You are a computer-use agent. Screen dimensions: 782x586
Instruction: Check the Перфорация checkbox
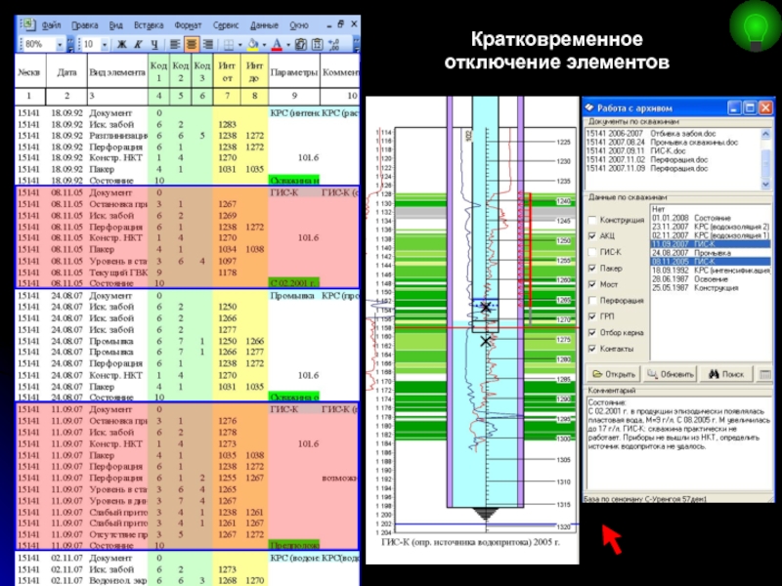coord(590,299)
